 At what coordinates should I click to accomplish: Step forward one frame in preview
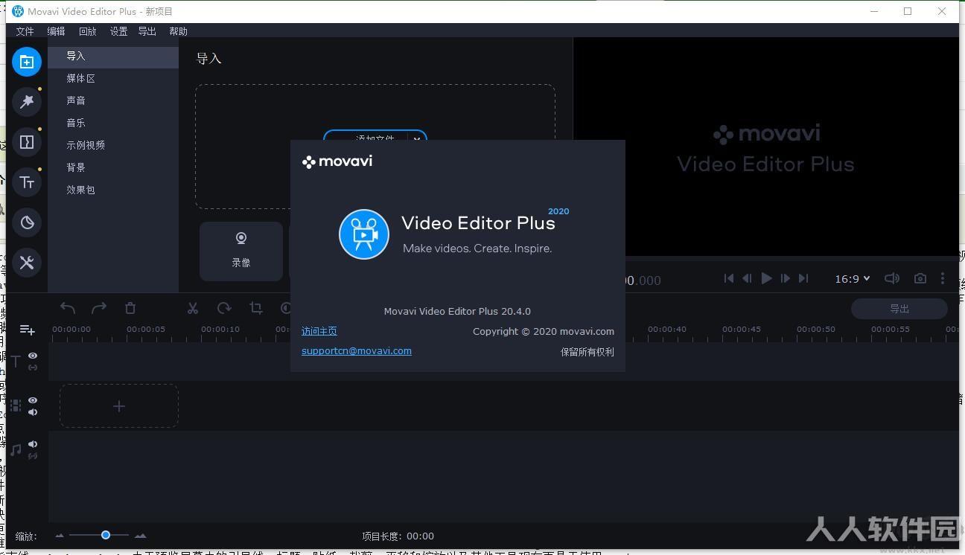click(785, 278)
